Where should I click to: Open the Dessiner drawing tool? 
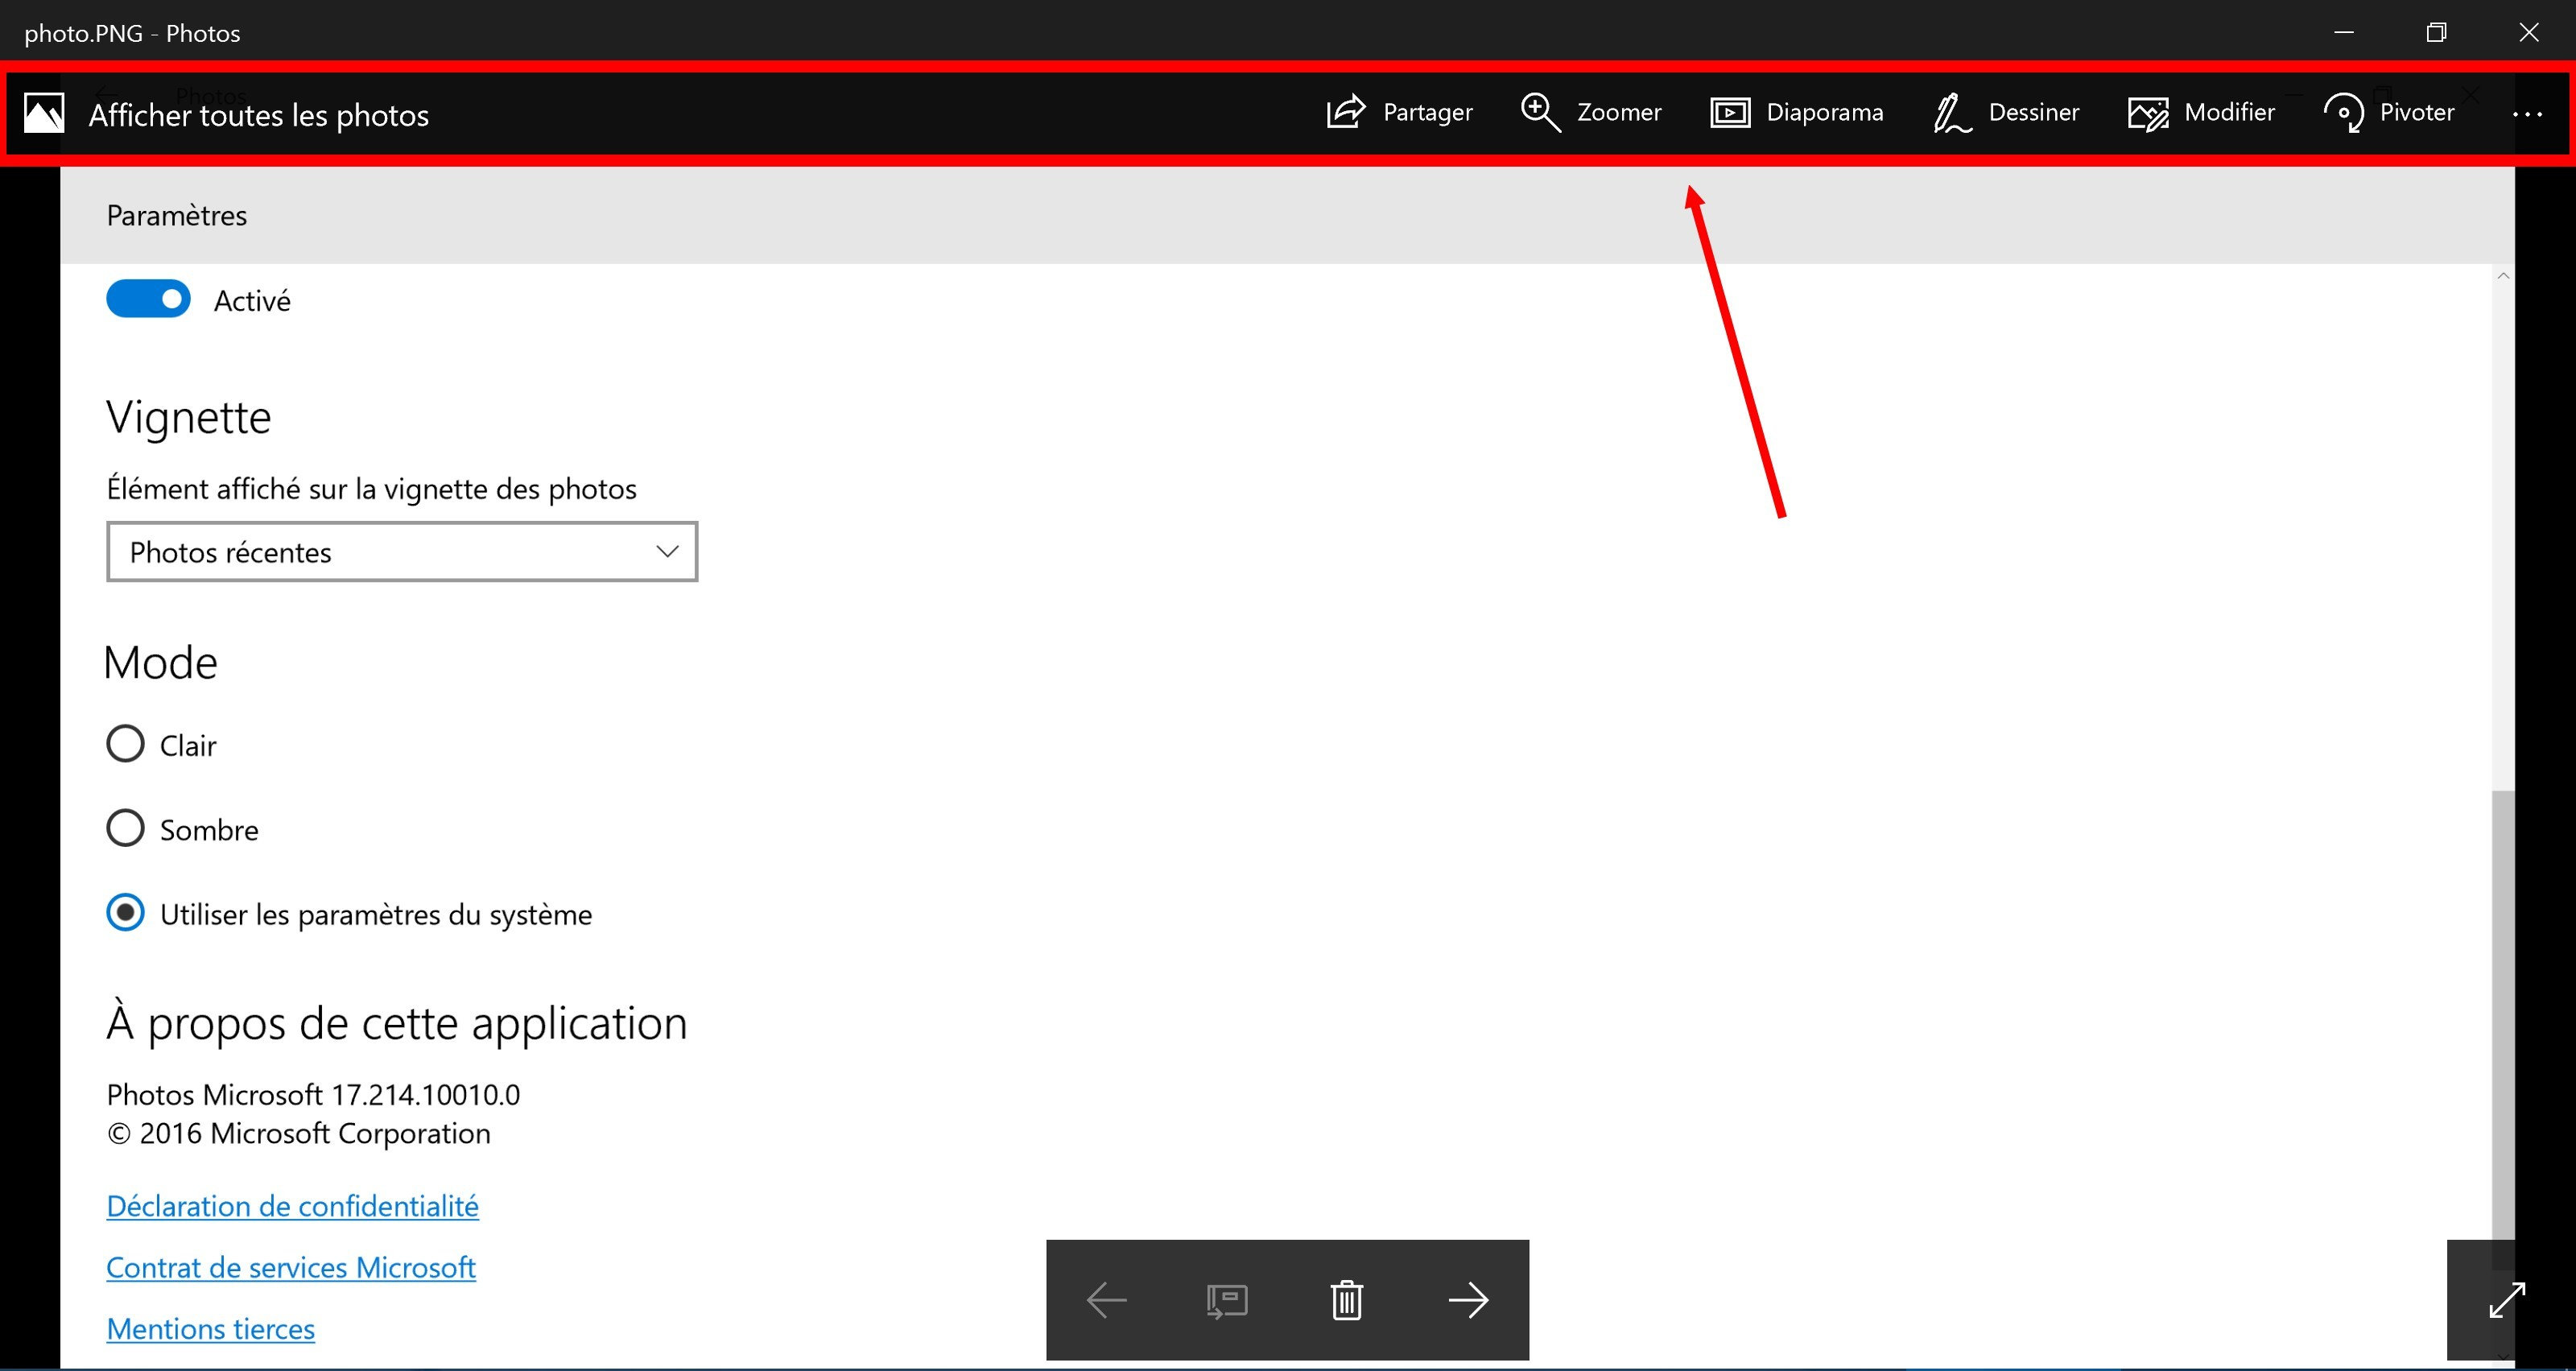tap(2006, 112)
